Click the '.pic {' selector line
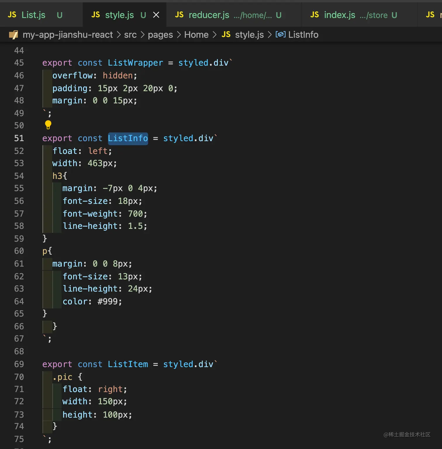The image size is (442, 449). click(x=68, y=377)
